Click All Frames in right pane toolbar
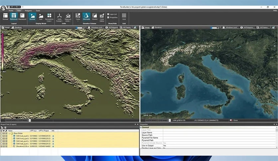Image resolution: width=278 pixels, height=161 pixels. (264, 28)
